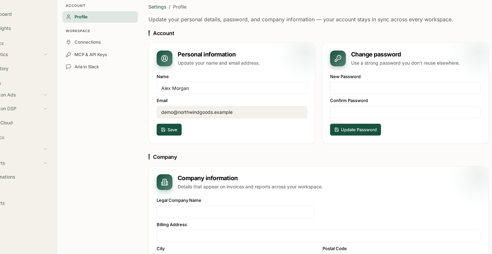Click the Profile person icon in sidebar
Viewport: 492px width, 254px height.
click(x=69, y=17)
